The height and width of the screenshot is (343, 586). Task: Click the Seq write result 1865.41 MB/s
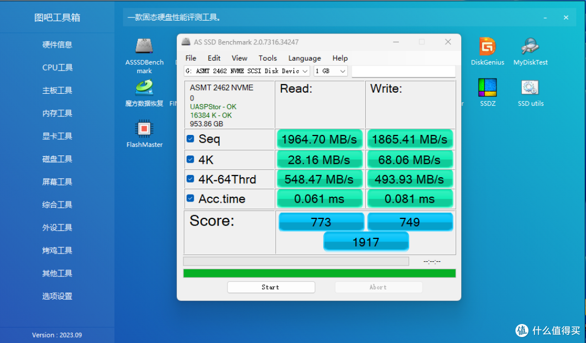(x=410, y=139)
